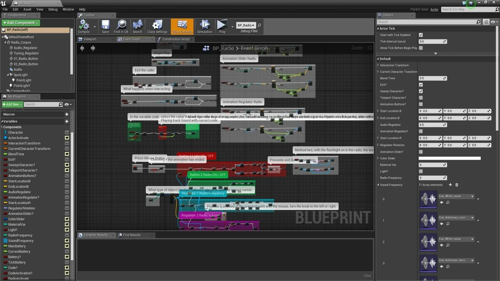
Task: Open the BP_Radio debug filter dropdown
Action: click(x=246, y=25)
